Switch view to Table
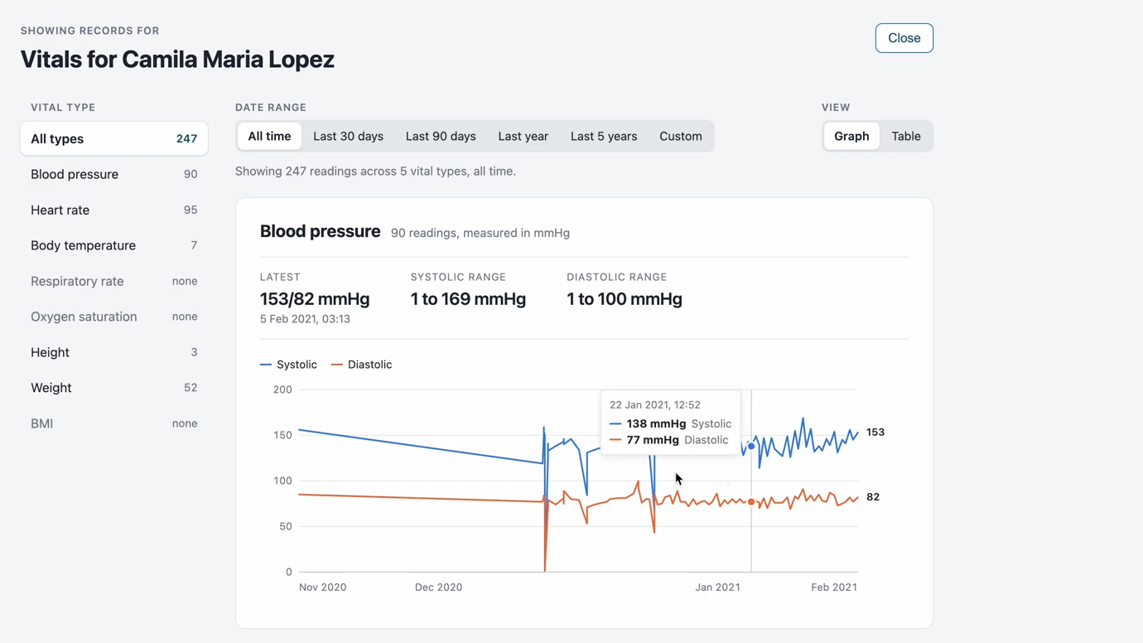1143x643 pixels. [x=906, y=136]
